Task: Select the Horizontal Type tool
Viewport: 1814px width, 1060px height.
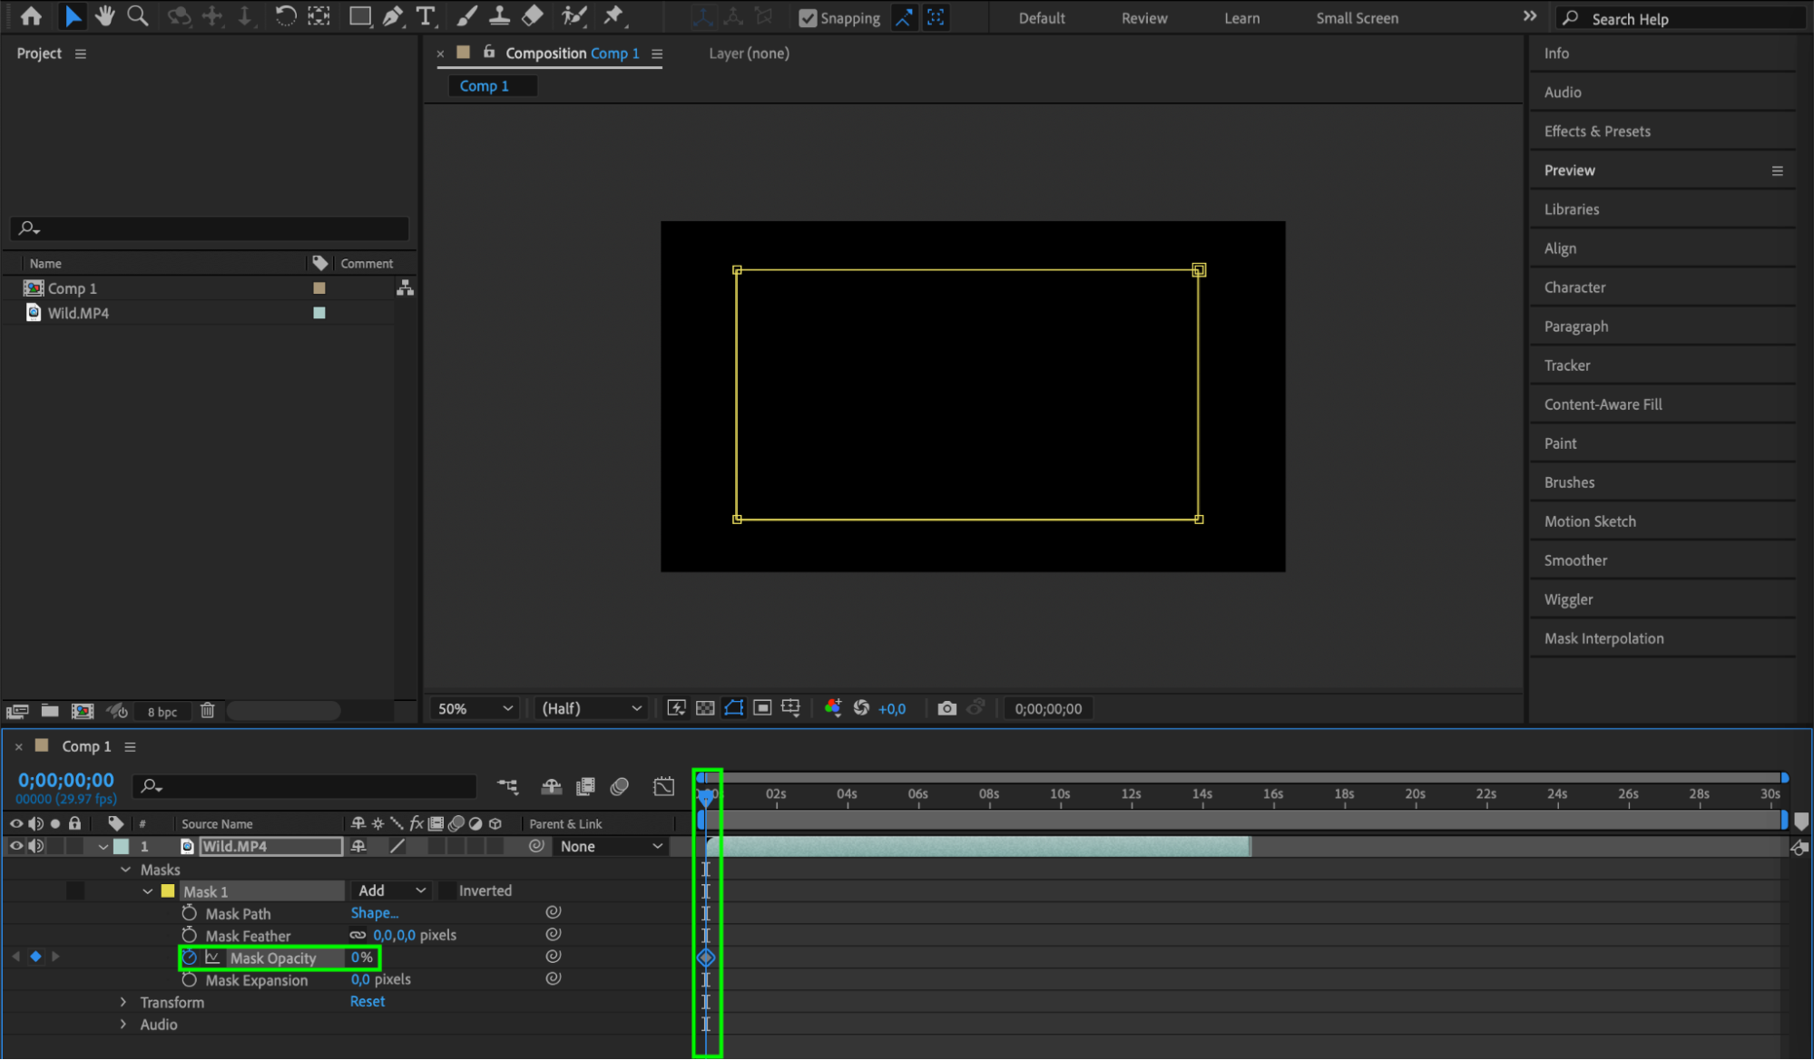Action: (425, 15)
